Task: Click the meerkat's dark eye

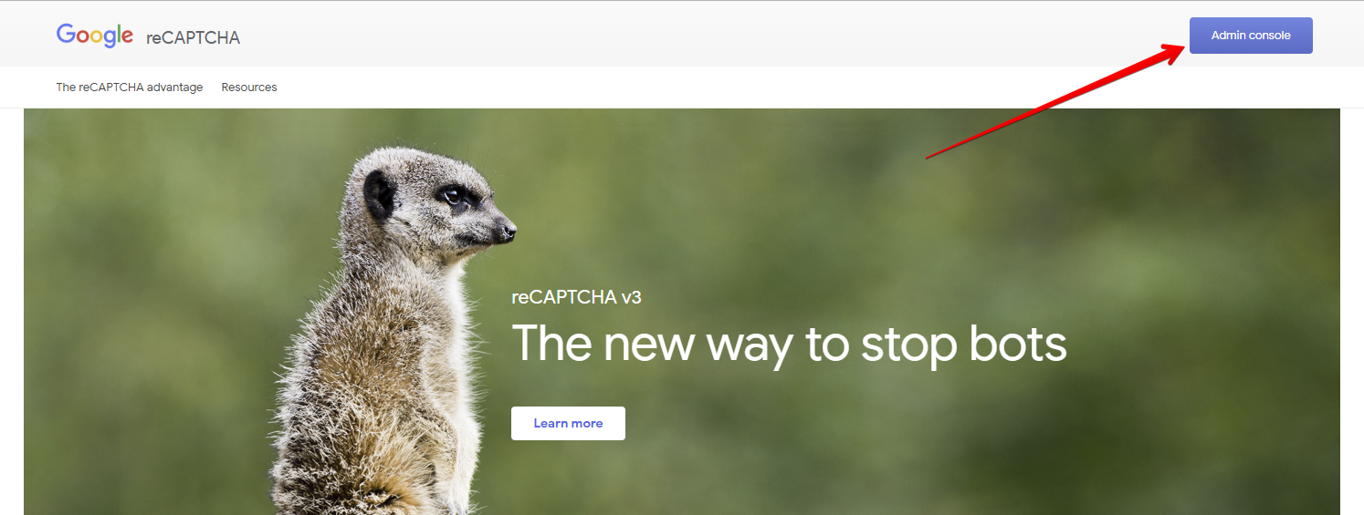Action: coord(451,195)
